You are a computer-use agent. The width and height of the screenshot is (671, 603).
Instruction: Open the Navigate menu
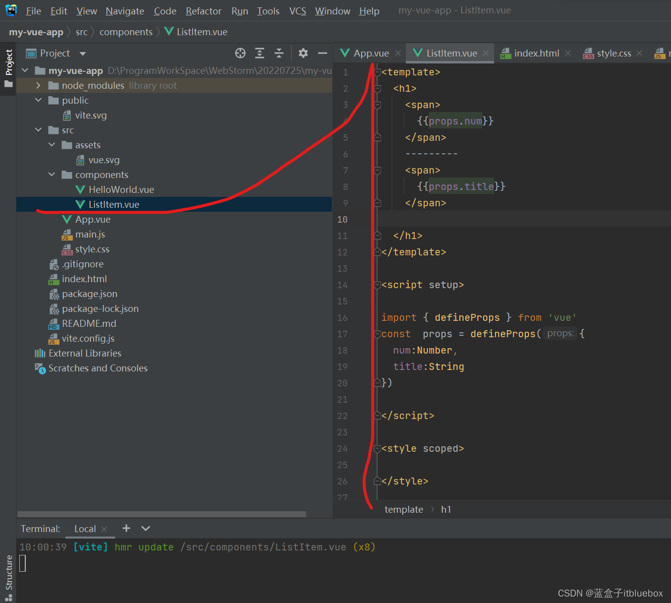point(125,11)
